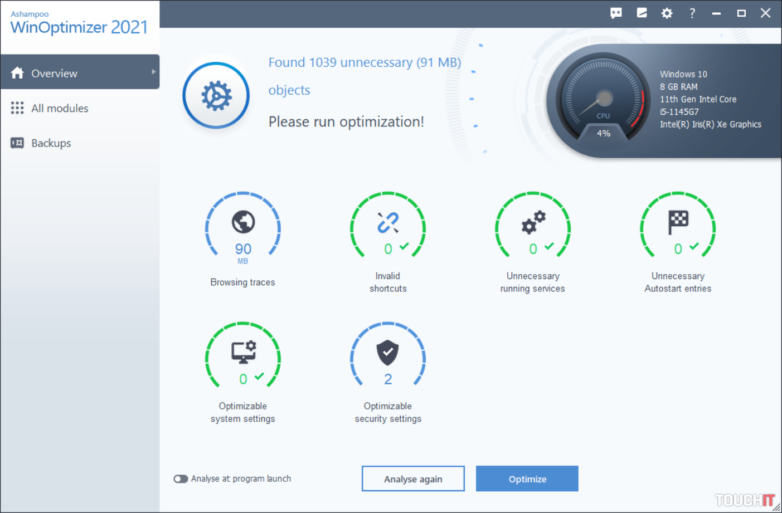Image resolution: width=782 pixels, height=513 pixels.
Task: Select the Overview sidebar item
Action: pos(54,73)
